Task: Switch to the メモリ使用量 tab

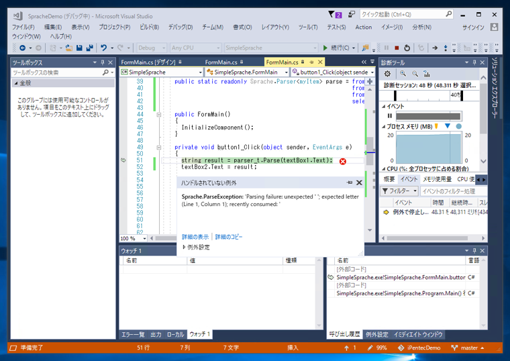Action: 437,179
